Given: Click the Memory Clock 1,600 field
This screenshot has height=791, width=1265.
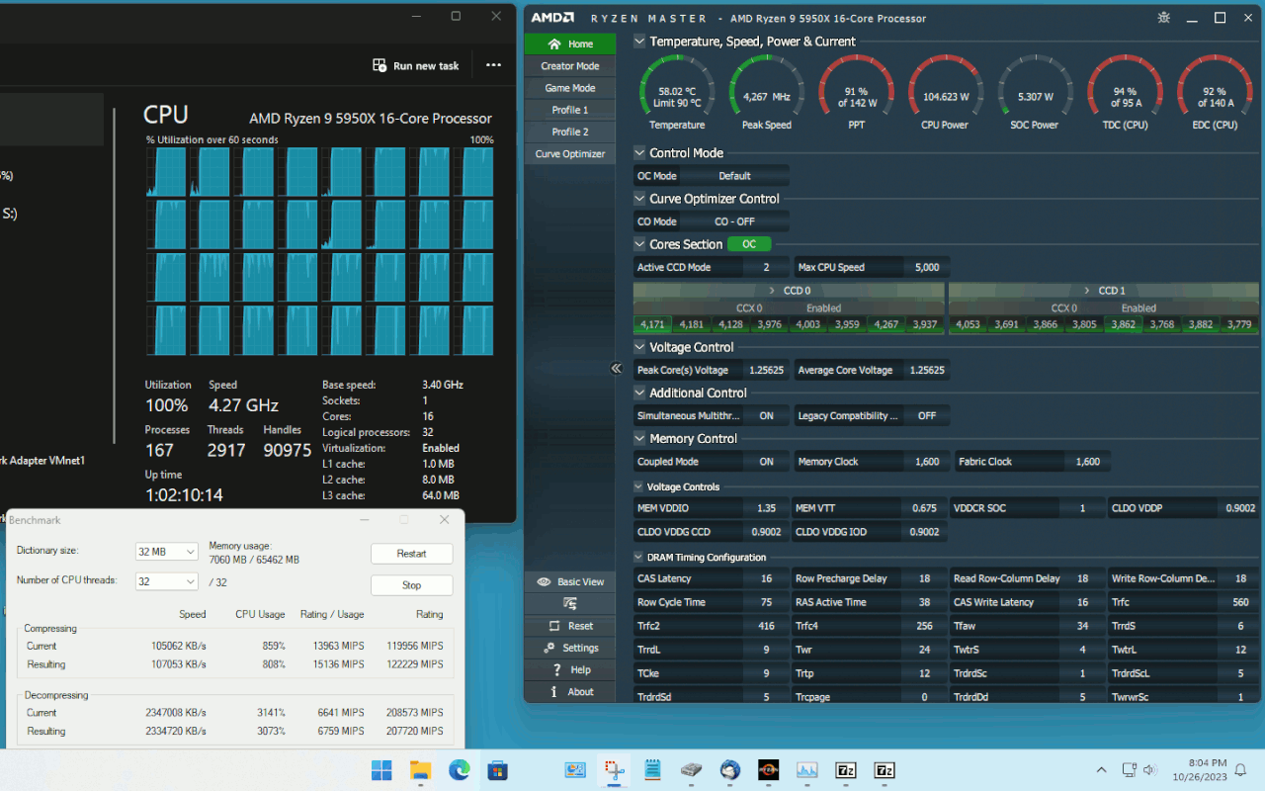Looking at the screenshot, I should [926, 462].
